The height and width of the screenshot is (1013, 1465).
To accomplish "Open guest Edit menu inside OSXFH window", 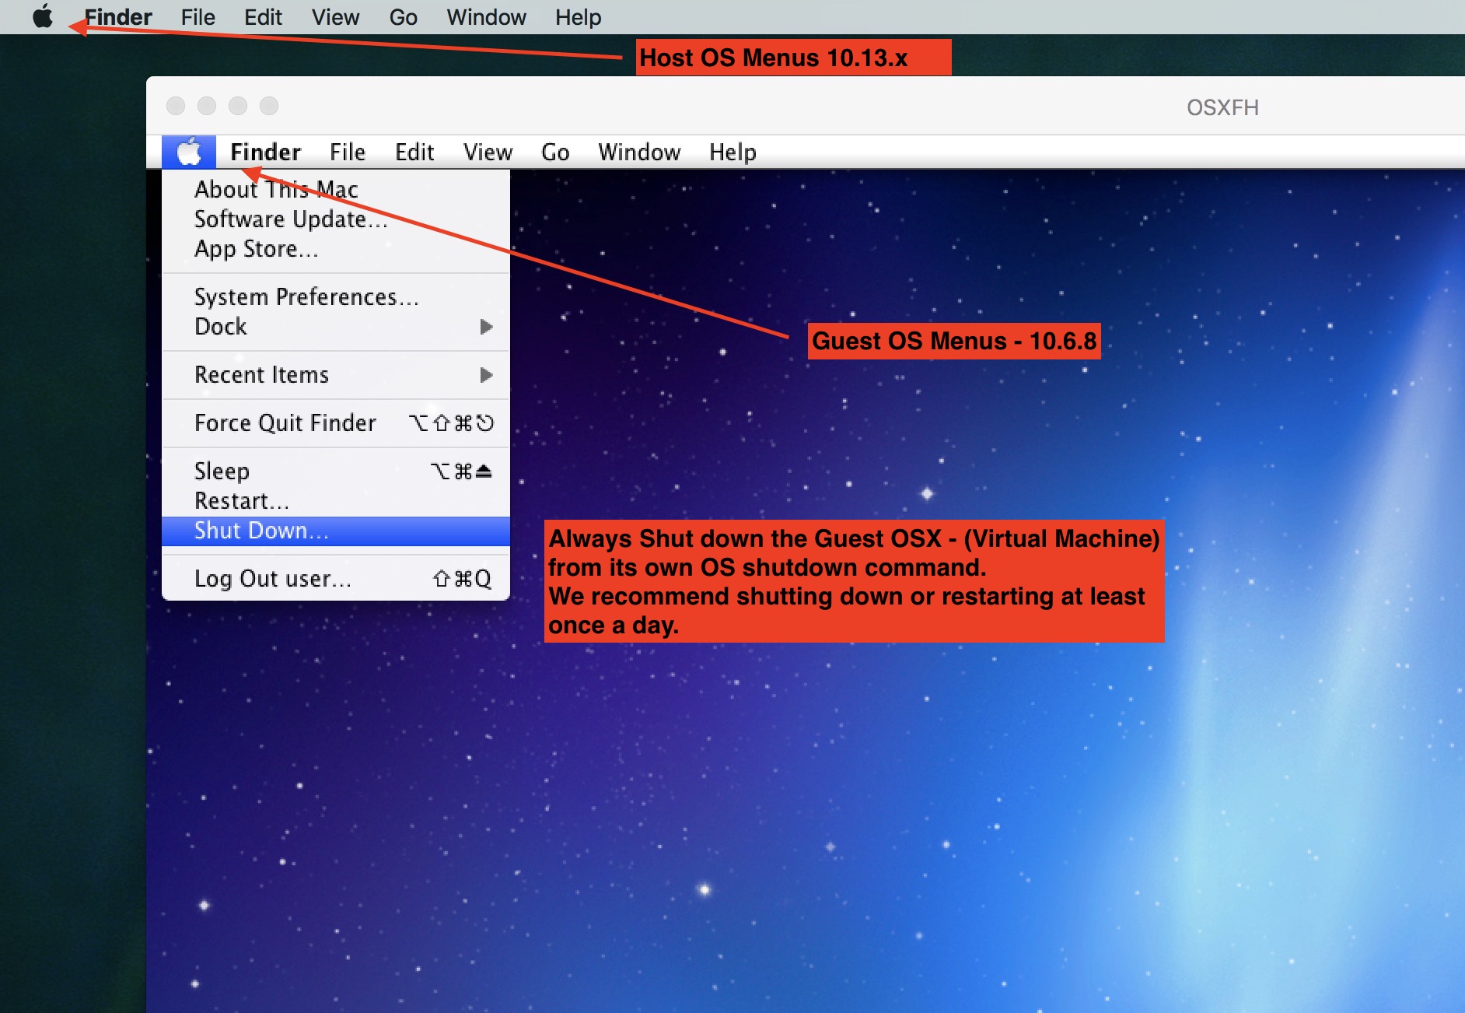I will (414, 152).
